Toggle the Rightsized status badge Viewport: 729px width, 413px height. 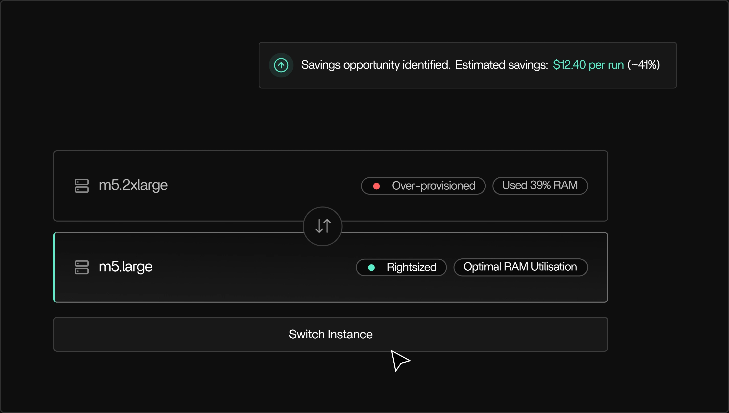point(401,267)
